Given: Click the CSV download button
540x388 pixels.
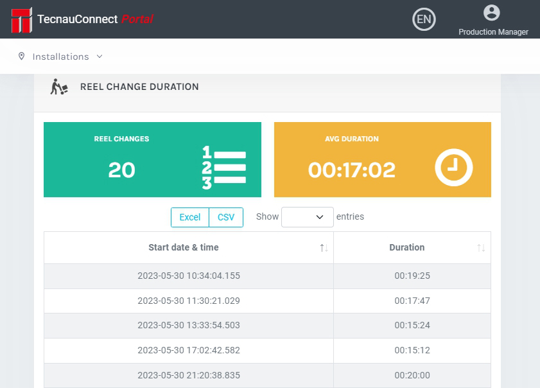Looking at the screenshot, I should [226, 217].
